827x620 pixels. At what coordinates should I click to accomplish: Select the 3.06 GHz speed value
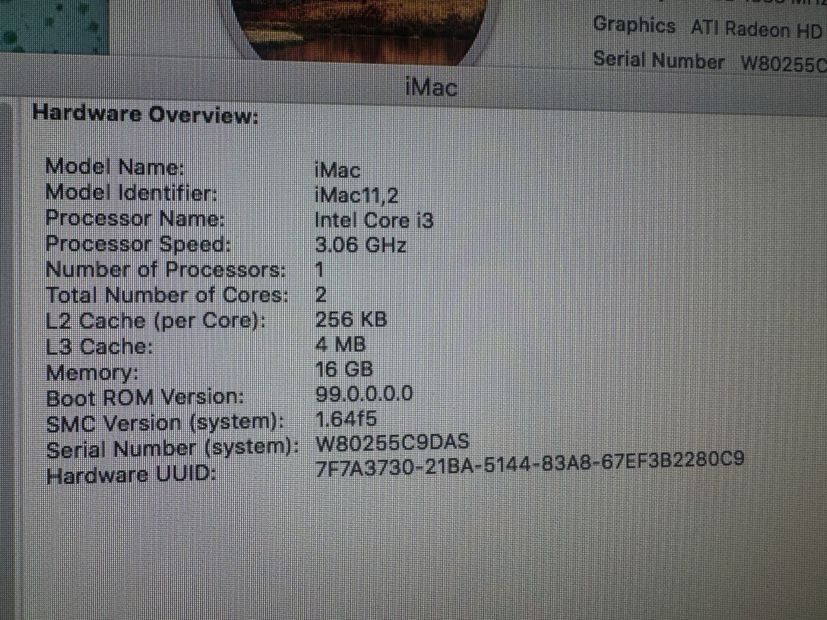(361, 244)
